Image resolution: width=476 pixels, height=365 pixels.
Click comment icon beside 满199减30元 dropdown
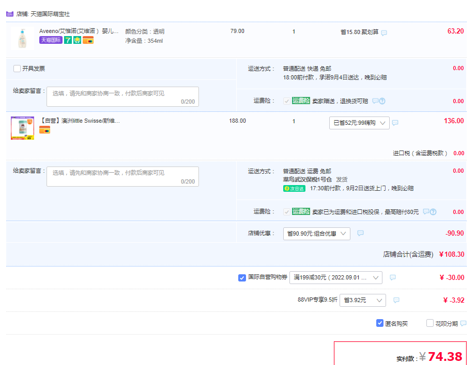[392, 277]
